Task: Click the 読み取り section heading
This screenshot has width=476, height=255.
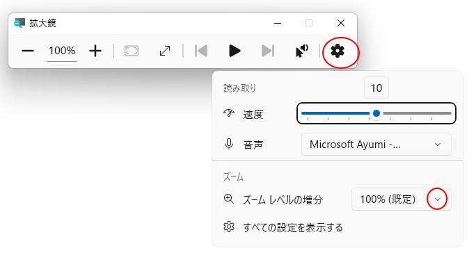Action: coord(240,88)
